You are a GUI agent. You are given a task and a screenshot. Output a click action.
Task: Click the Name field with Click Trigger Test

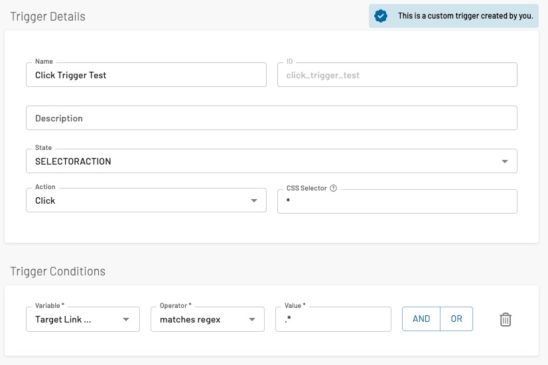(146, 75)
